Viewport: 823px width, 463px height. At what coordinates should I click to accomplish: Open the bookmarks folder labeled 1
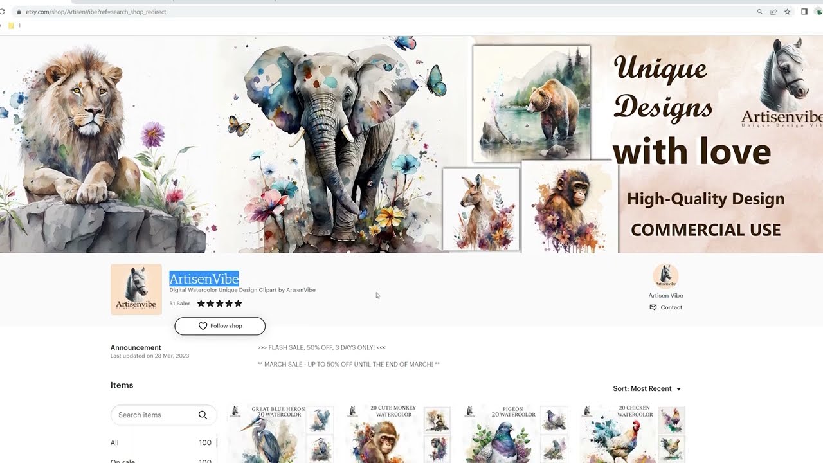(14, 26)
